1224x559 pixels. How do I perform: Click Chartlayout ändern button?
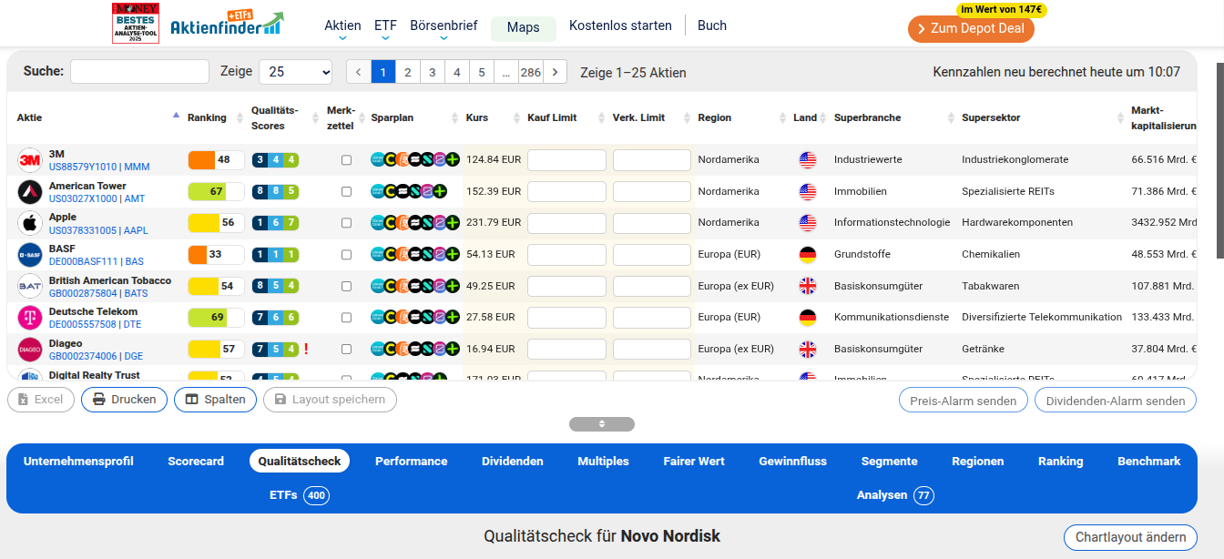tap(1130, 537)
